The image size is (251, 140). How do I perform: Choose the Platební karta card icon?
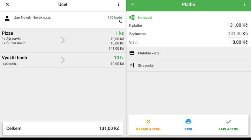click(132, 53)
